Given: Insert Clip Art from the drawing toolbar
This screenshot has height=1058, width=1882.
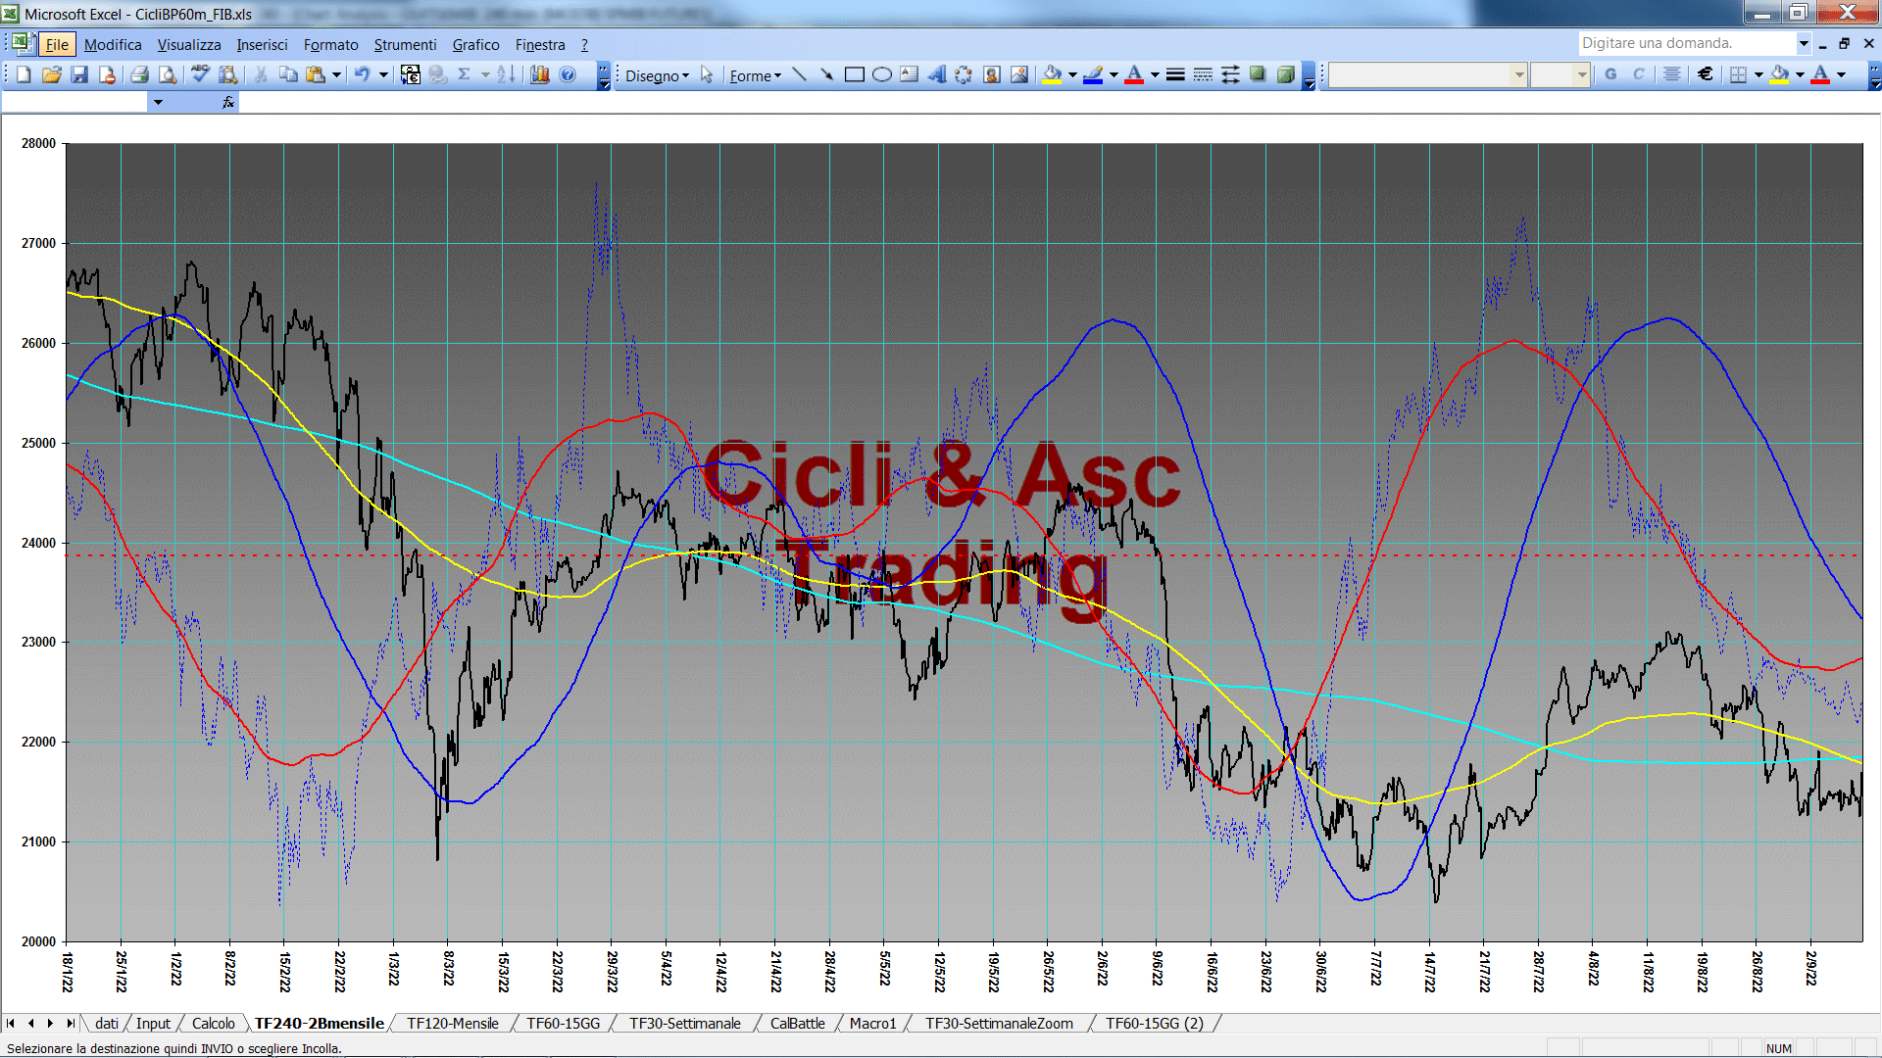Looking at the screenshot, I should [x=992, y=74].
